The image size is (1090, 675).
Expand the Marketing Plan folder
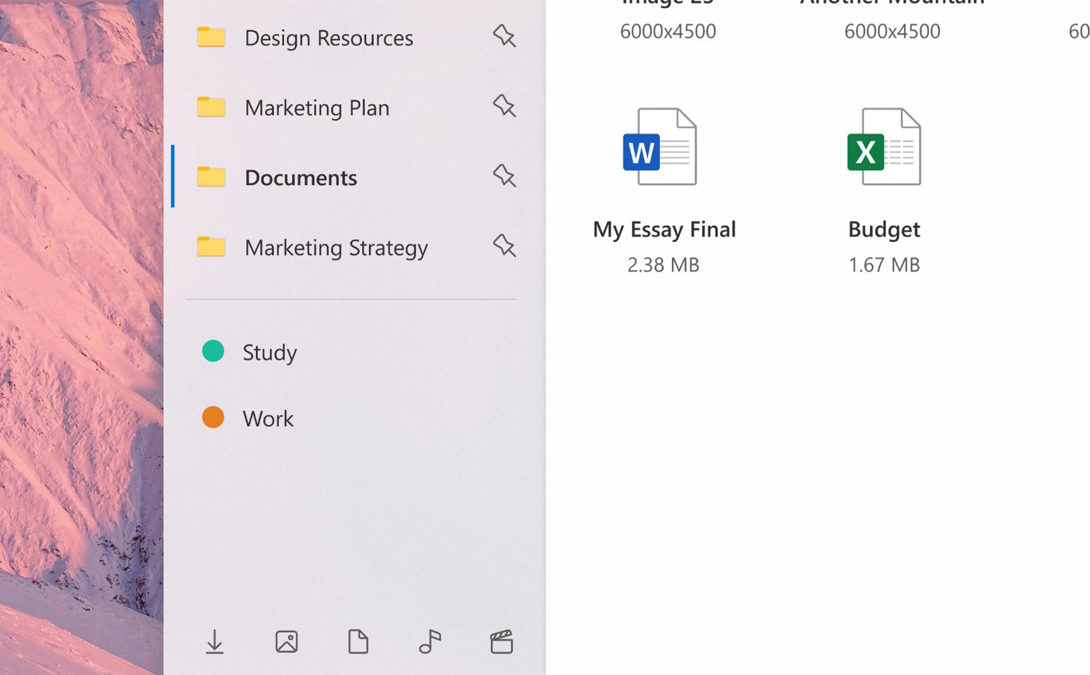[x=317, y=106]
